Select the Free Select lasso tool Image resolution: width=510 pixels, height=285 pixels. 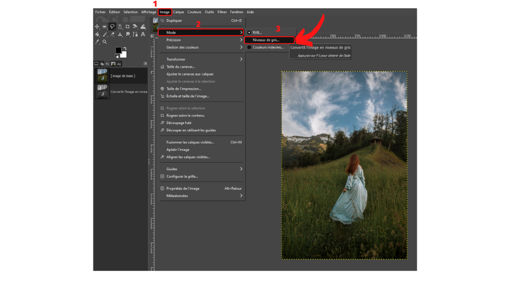[x=112, y=26]
